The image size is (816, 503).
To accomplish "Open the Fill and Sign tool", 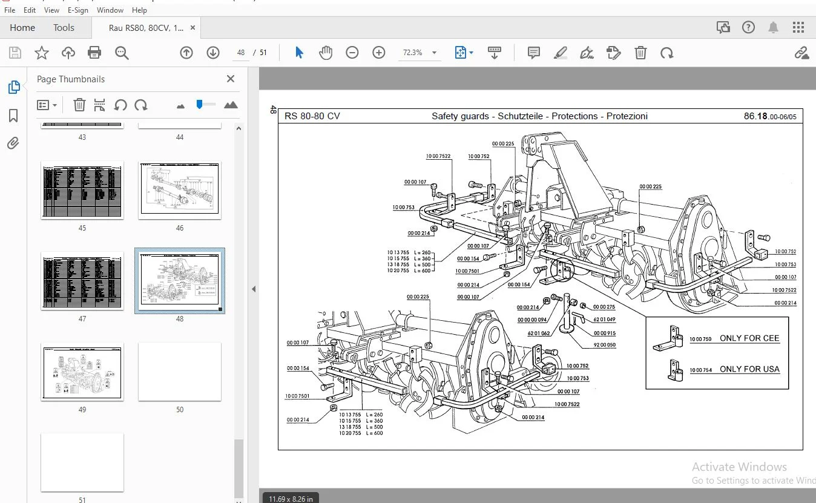I will [587, 53].
